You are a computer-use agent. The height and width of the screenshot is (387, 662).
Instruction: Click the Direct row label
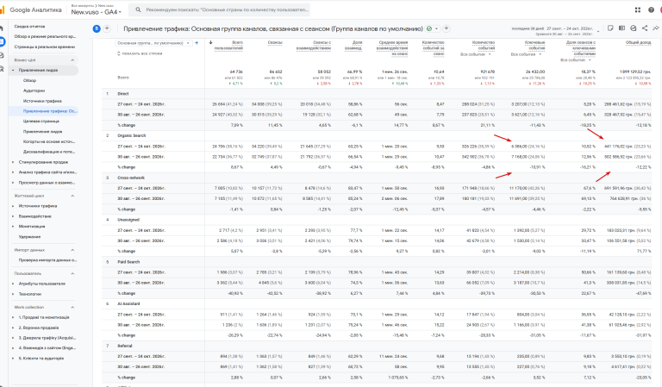[x=123, y=94]
